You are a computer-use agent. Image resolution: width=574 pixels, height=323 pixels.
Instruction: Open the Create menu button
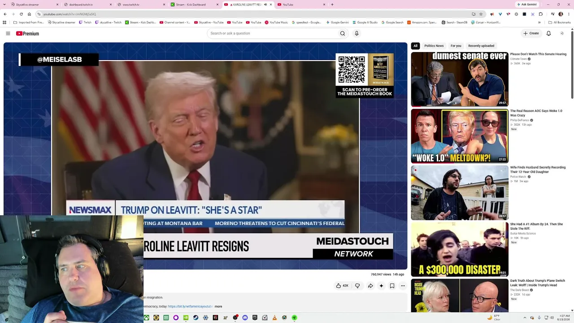(531, 33)
